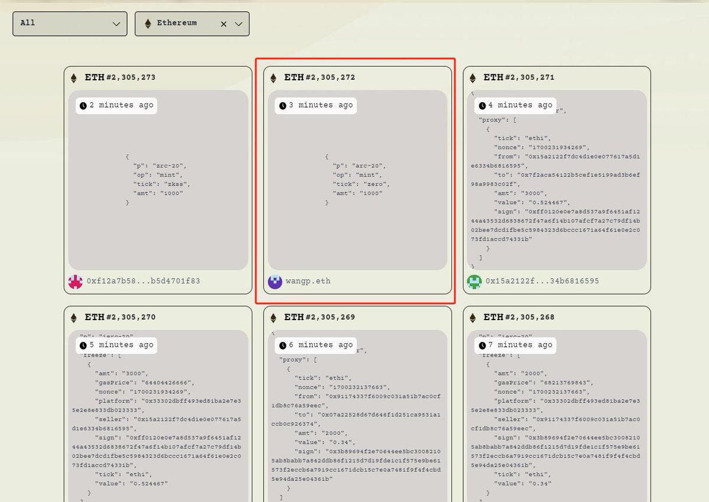The image size is (709, 502).
Task: Click the "p": "zrc-20" line
Action: click(x=160, y=166)
